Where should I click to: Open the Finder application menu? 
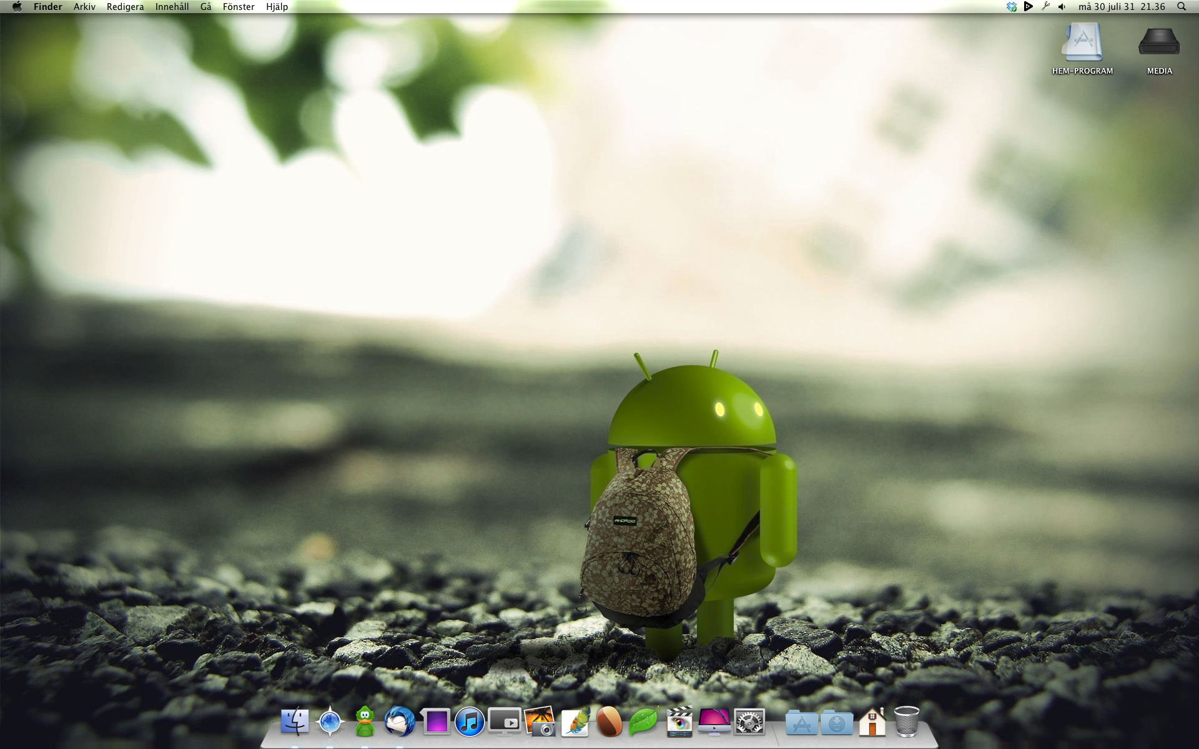48,7
